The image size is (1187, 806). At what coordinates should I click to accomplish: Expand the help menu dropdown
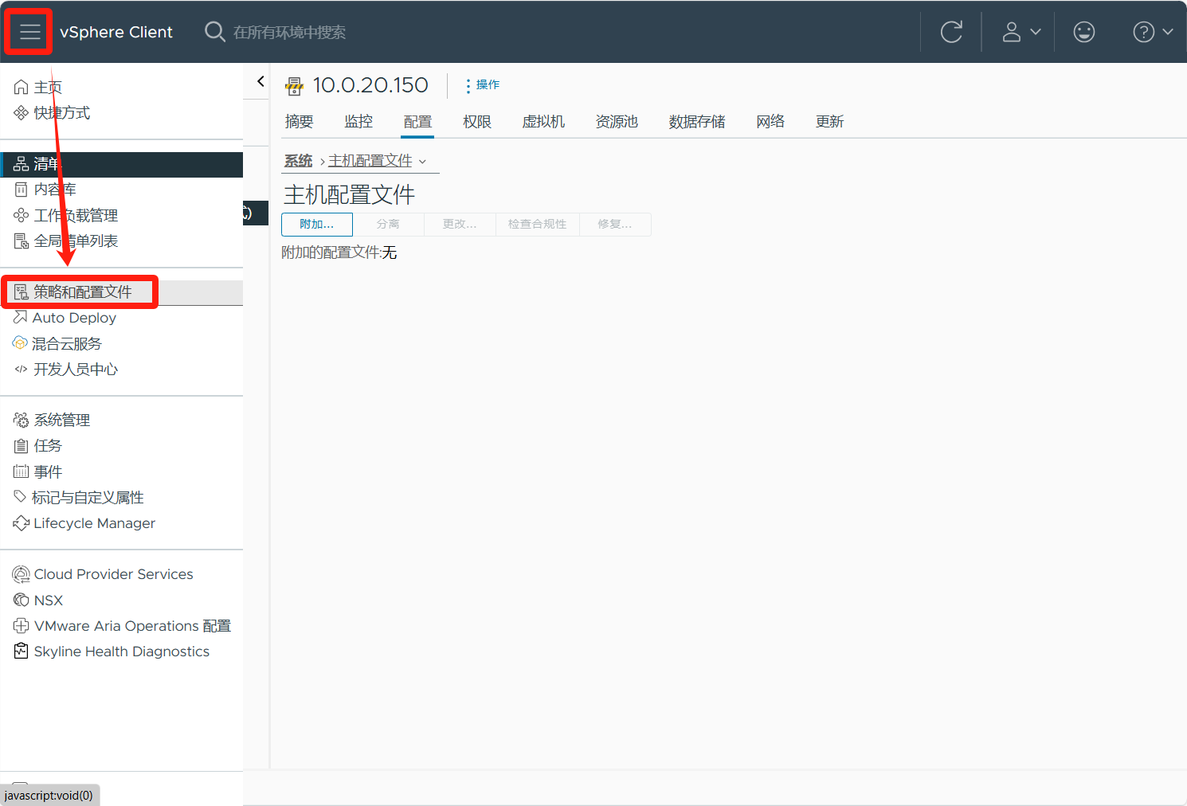point(1152,32)
